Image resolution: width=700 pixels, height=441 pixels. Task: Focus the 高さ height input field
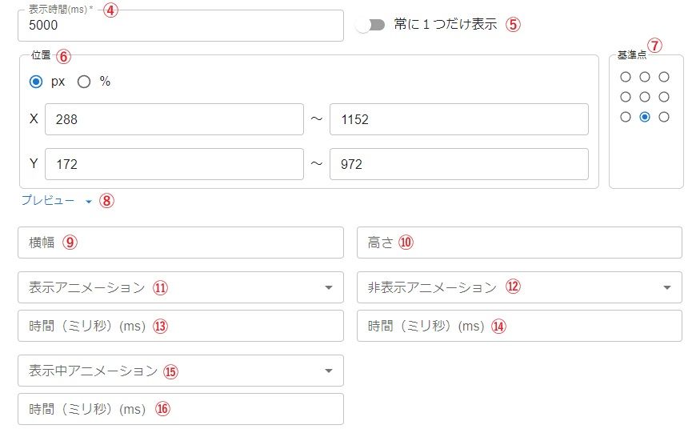click(x=519, y=243)
